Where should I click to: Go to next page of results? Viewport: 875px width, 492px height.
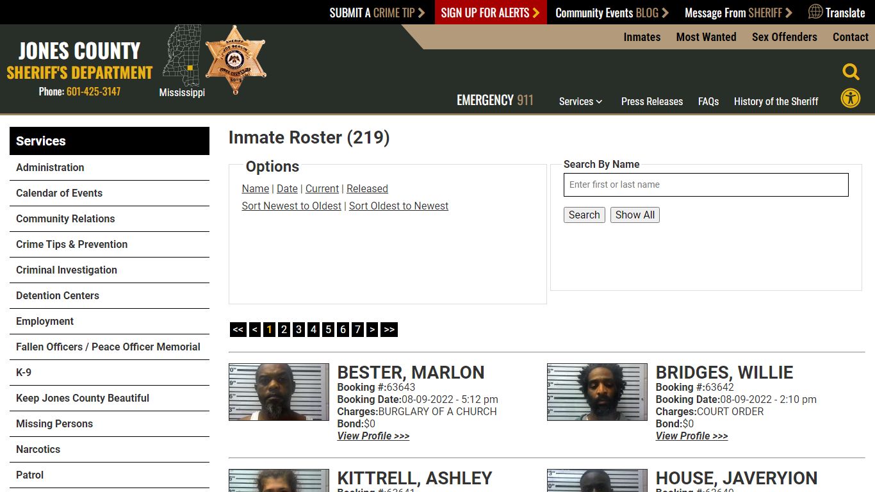pyautogui.click(x=372, y=329)
